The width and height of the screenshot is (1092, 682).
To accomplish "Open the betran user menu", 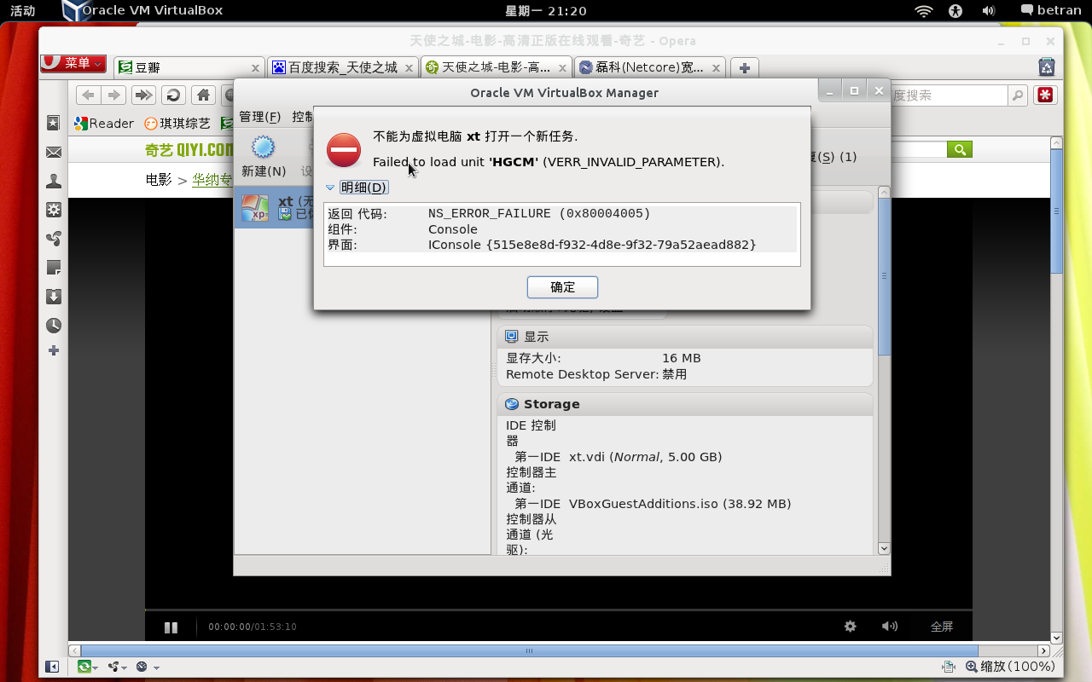I will pos(1050,11).
